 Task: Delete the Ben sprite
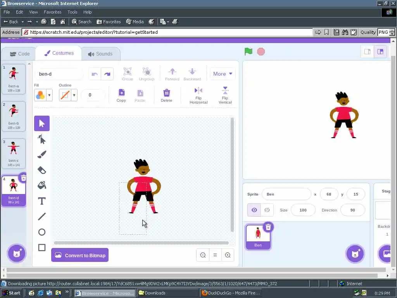point(268,227)
